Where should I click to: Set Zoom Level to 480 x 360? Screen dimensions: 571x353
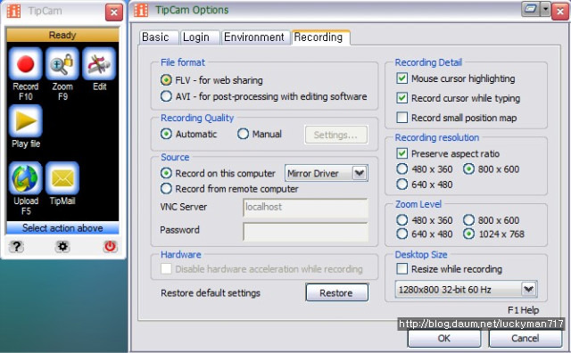point(402,220)
